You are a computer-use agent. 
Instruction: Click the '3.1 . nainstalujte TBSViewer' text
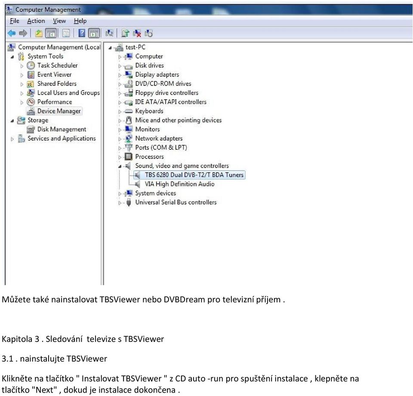tap(54, 359)
